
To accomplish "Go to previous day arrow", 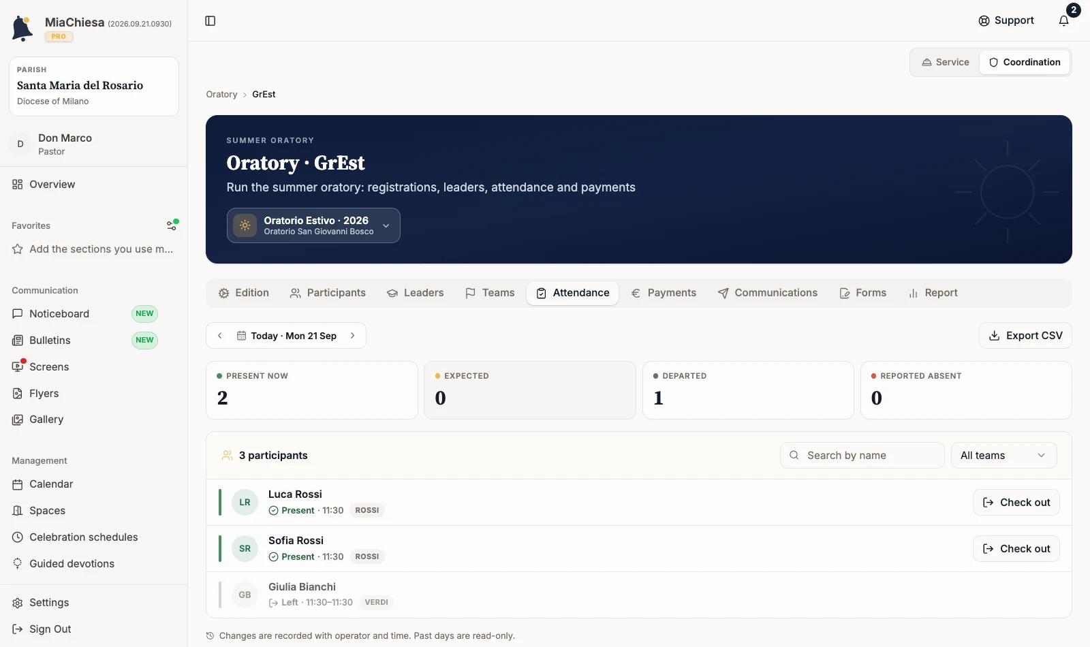I will [x=220, y=336].
